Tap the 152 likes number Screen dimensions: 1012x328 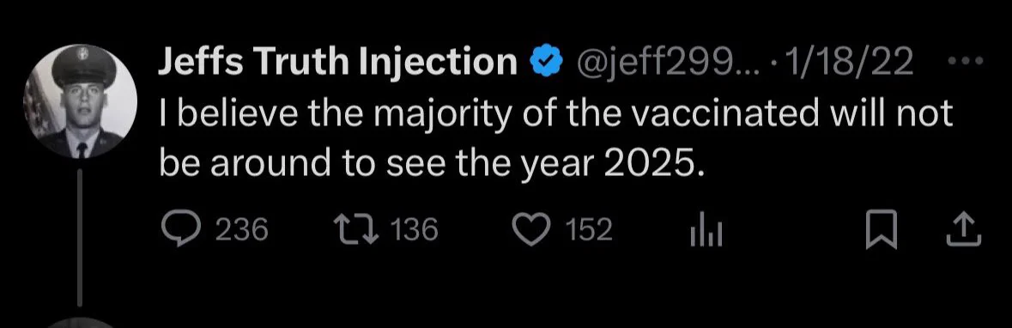pos(589,230)
